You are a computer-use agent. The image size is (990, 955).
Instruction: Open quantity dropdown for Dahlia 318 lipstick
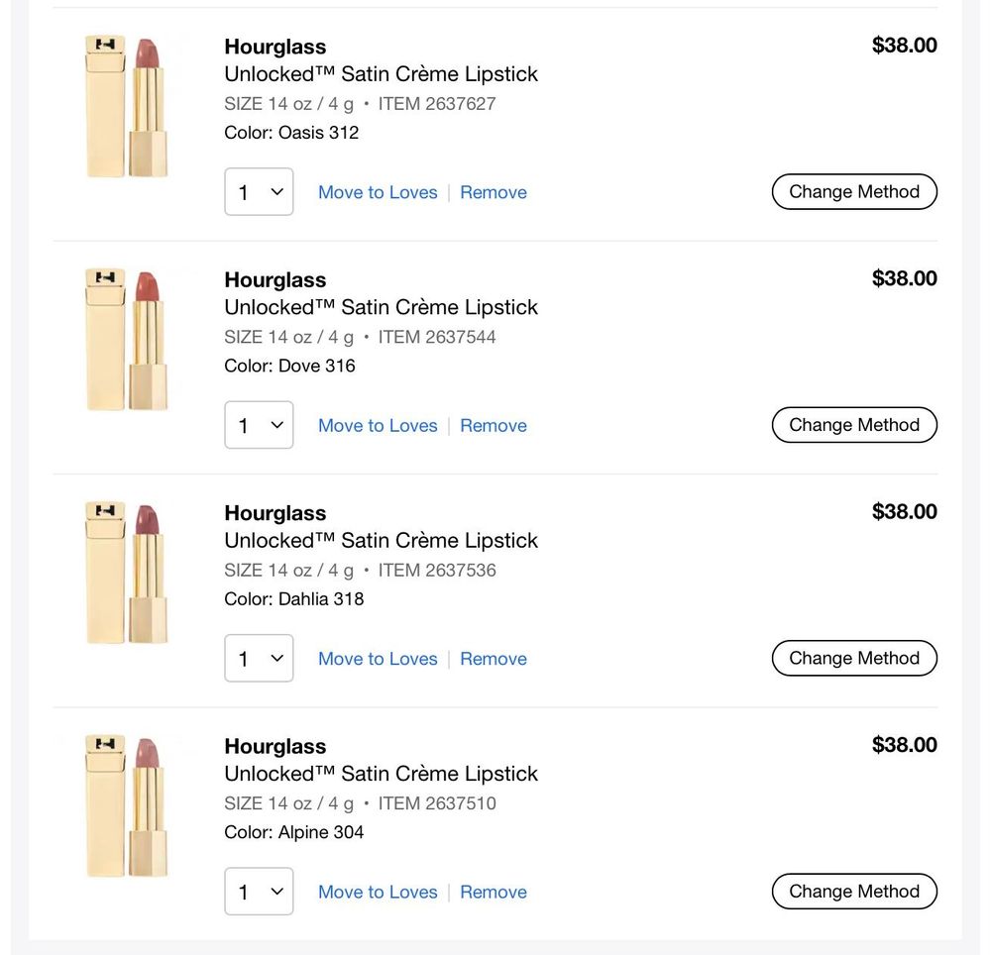tap(259, 659)
